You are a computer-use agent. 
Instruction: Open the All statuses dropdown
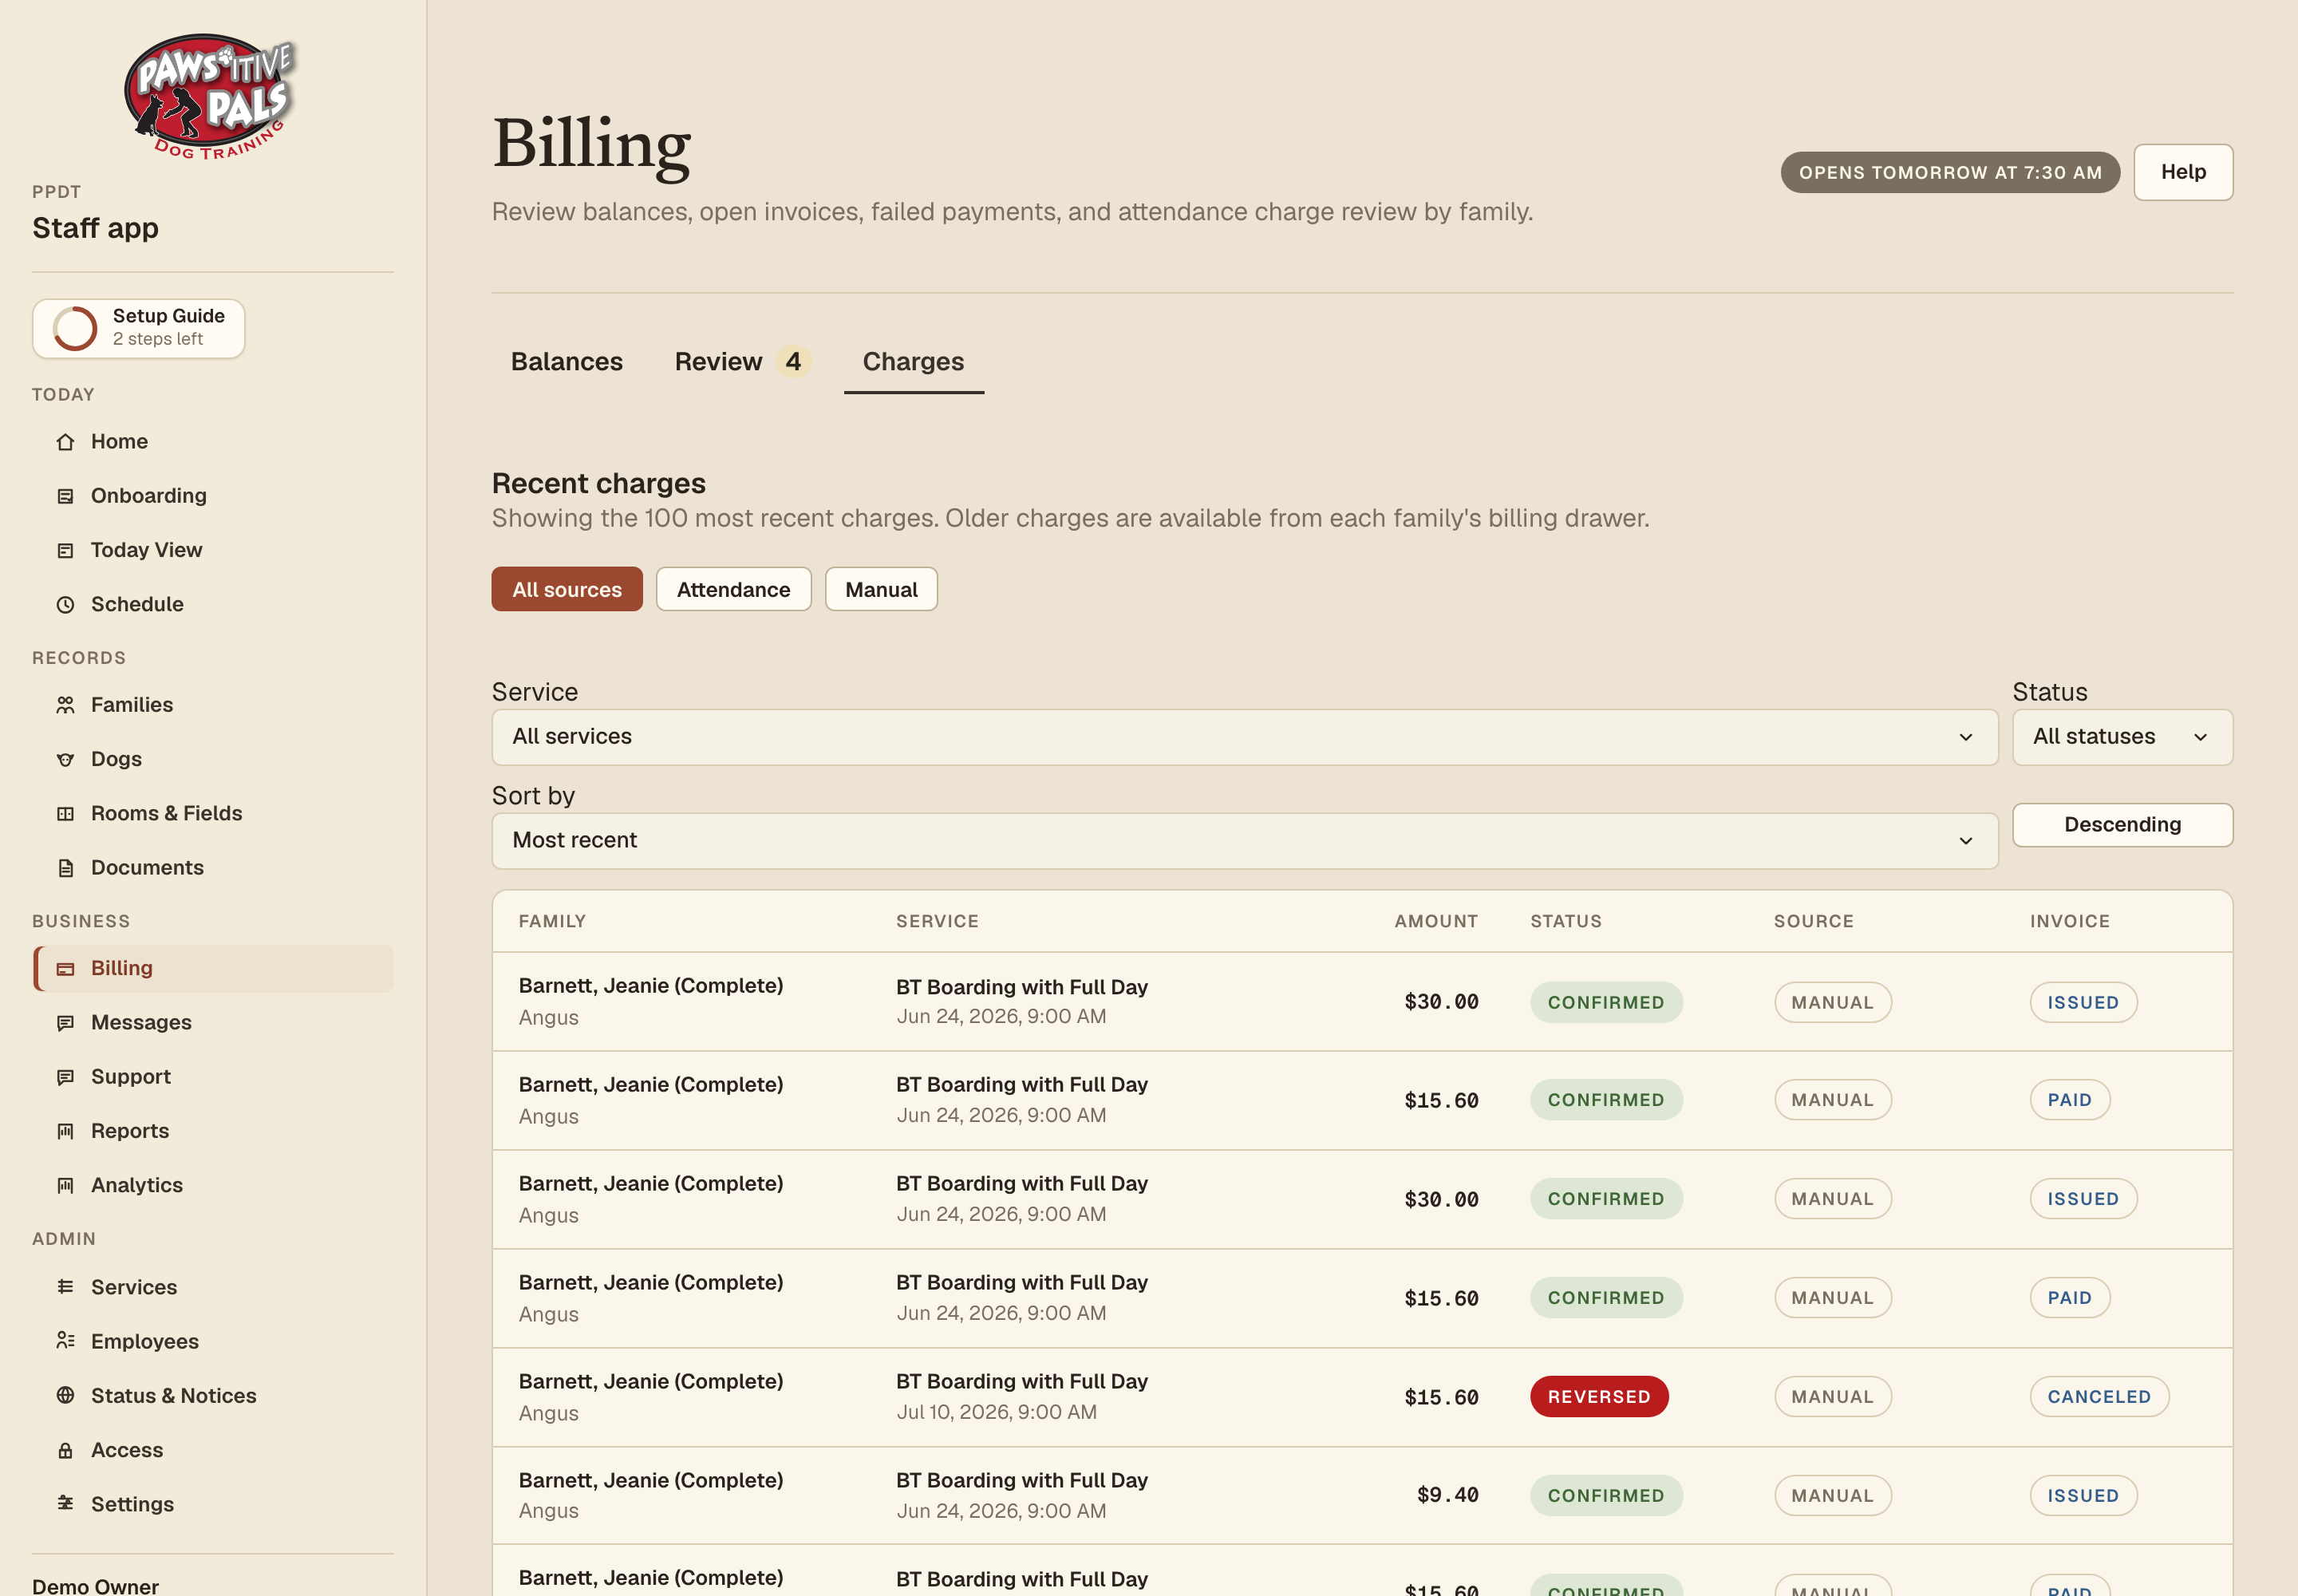2122,737
